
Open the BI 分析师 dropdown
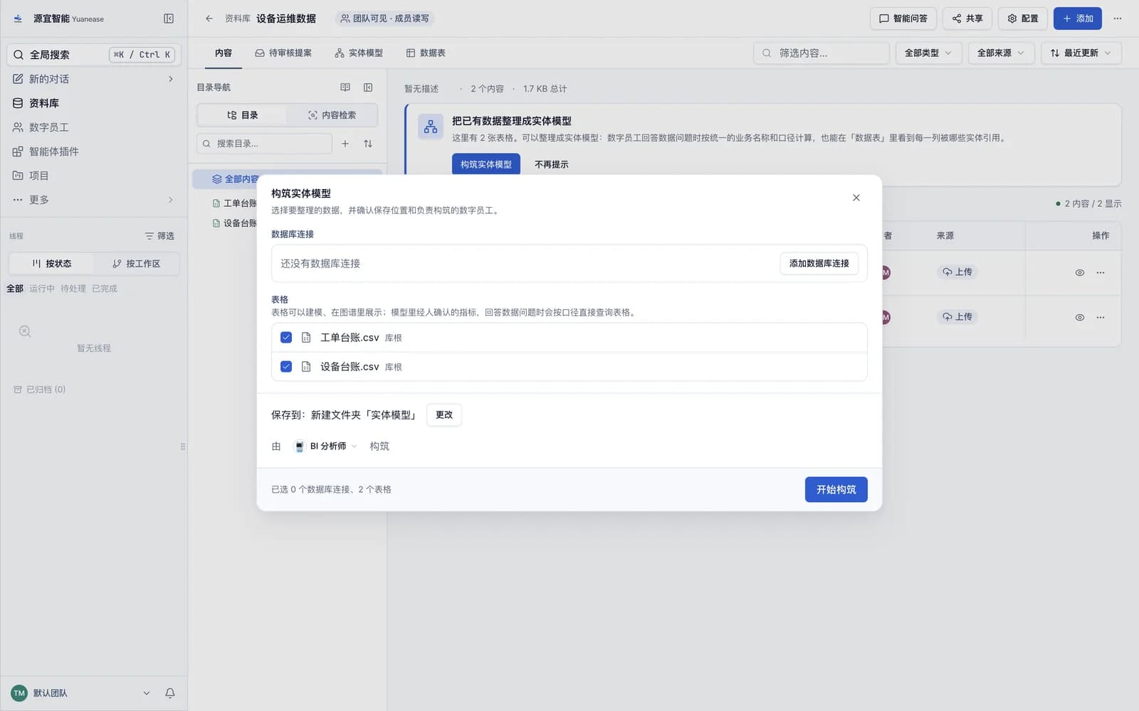point(326,447)
